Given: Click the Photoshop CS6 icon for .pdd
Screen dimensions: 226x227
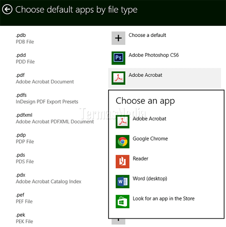Looking at the screenshot, I should pyautogui.click(x=118, y=58).
